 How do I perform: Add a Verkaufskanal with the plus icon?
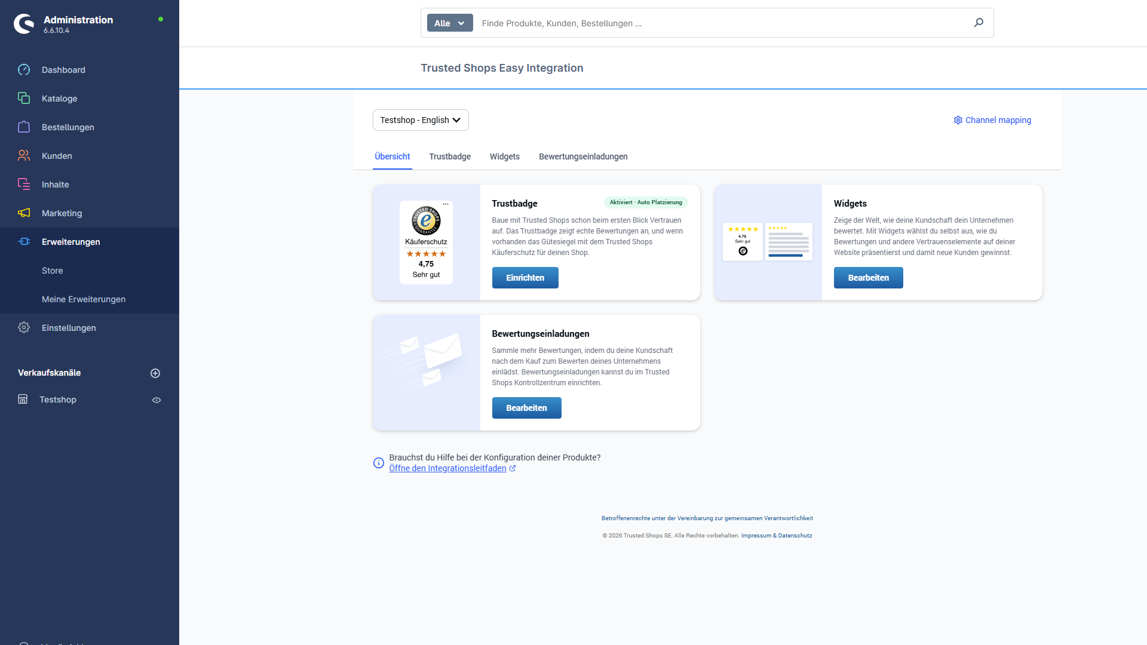[x=155, y=373]
